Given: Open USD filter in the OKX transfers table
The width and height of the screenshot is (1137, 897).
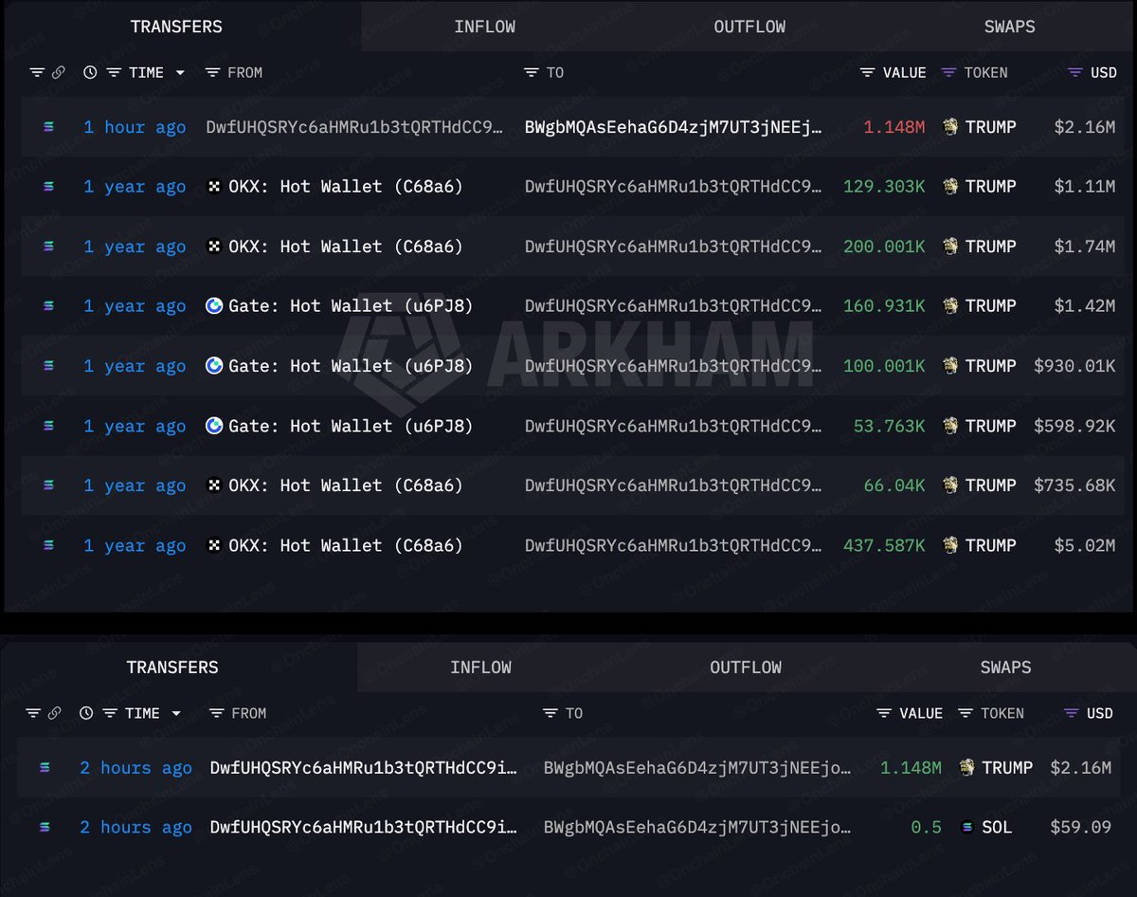Looking at the screenshot, I should [1074, 73].
